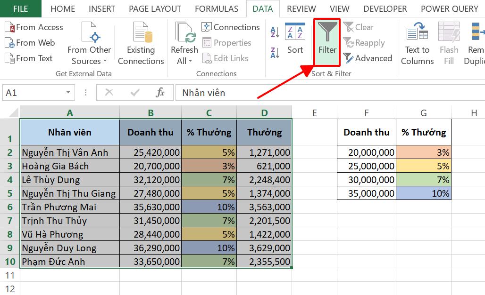Open the Name Box dropdown arrow

(68, 93)
